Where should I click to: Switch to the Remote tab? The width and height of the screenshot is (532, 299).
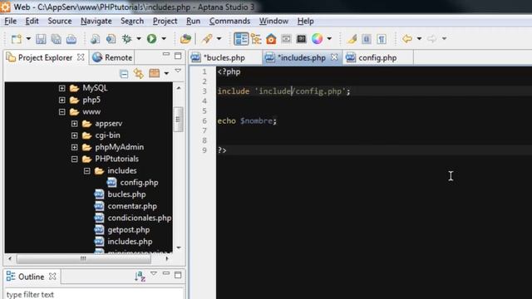click(x=112, y=57)
